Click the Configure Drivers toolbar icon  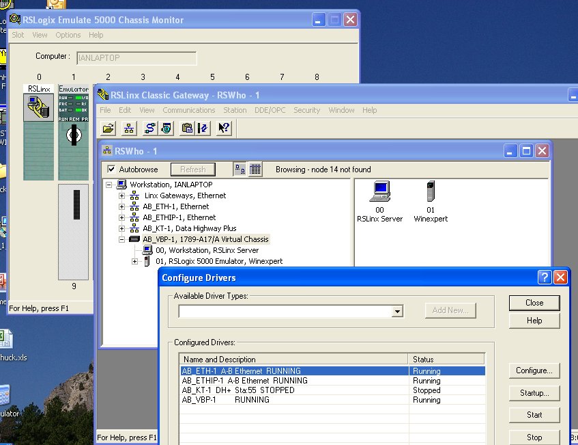150,128
